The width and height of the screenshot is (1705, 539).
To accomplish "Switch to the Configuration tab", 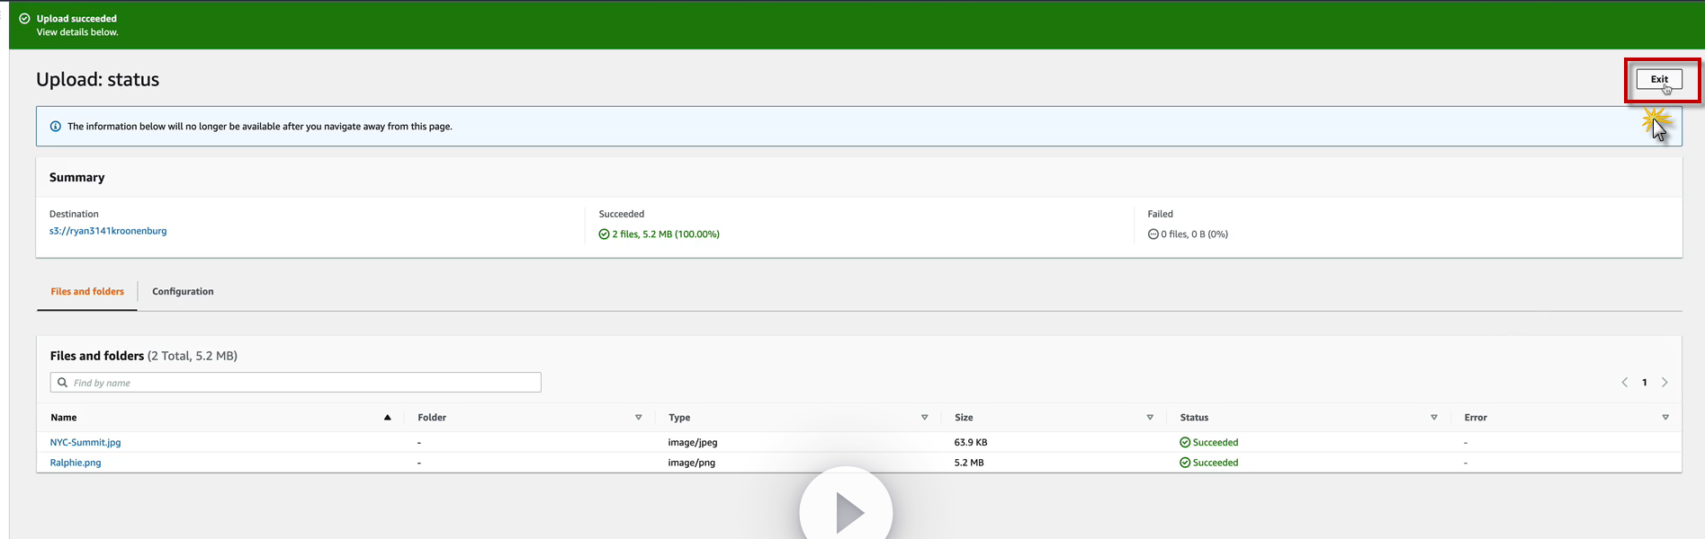I will coord(183,292).
